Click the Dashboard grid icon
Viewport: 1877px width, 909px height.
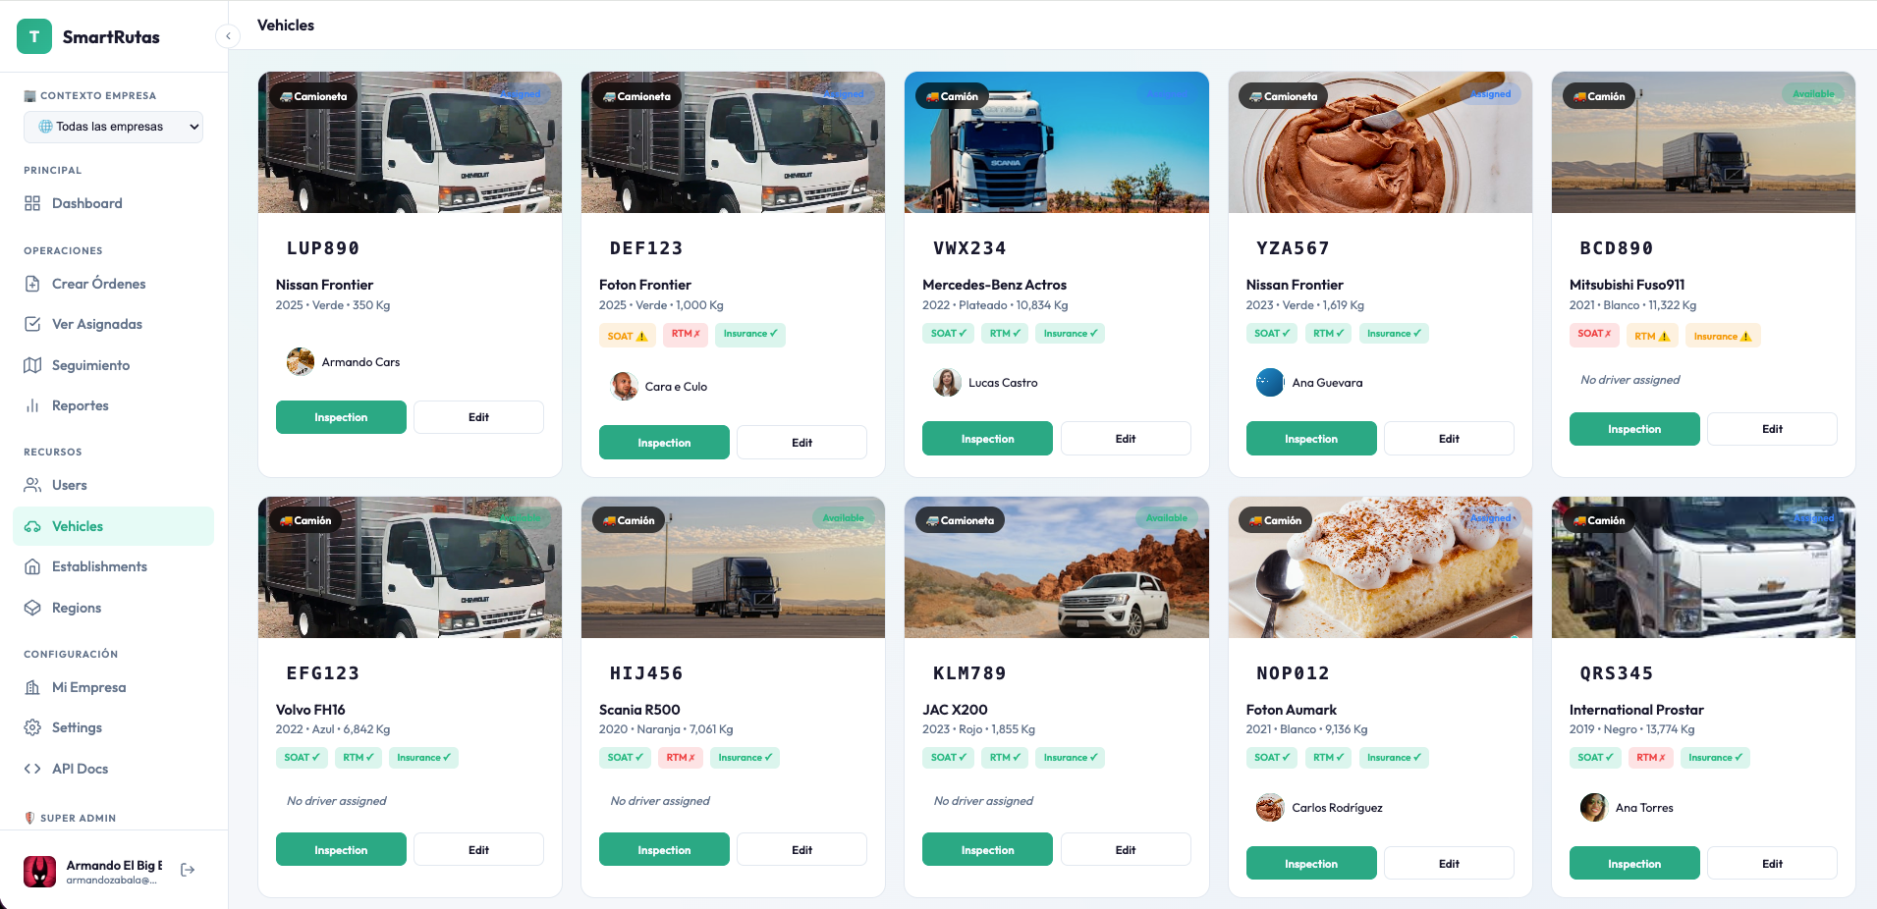(32, 203)
